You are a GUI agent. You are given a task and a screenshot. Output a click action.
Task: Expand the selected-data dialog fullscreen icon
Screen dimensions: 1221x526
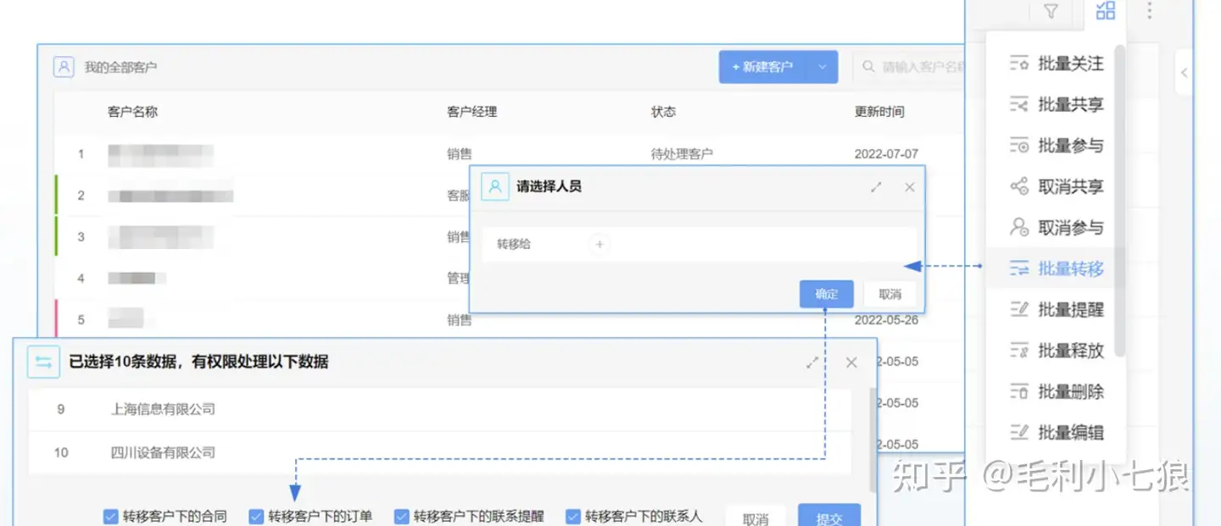coord(812,363)
